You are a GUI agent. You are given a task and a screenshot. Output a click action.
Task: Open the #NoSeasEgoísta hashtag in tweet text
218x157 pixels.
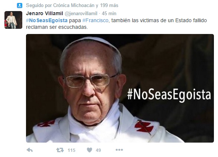click(x=47, y=20)
